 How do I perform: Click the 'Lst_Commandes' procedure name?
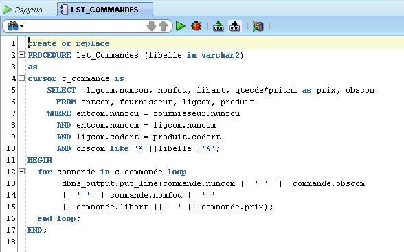107,55
